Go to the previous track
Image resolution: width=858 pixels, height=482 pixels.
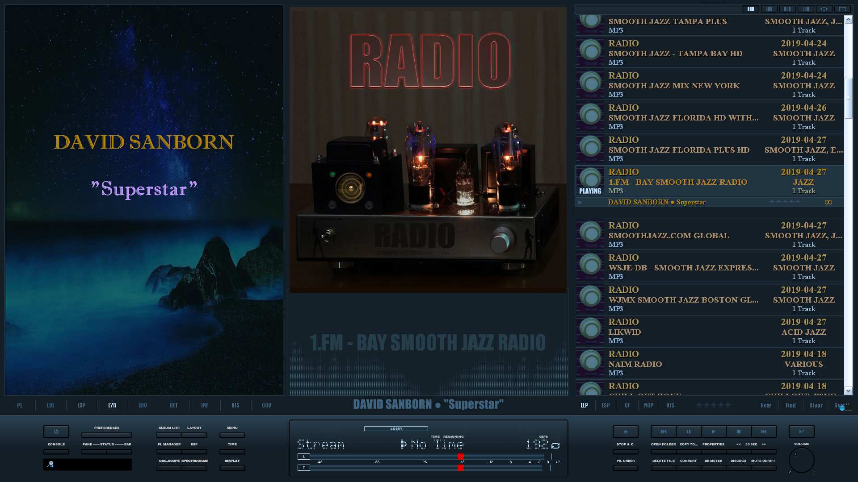663,432
